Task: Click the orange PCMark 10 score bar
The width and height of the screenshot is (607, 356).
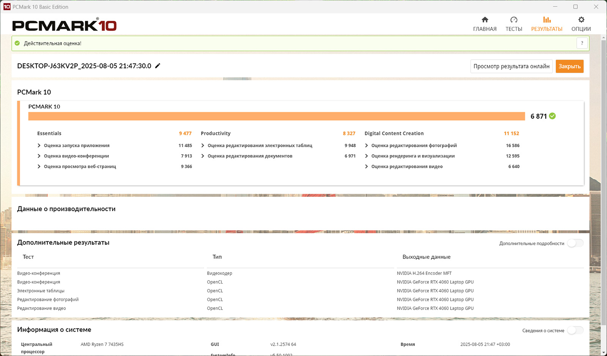Action: (277, 116)
